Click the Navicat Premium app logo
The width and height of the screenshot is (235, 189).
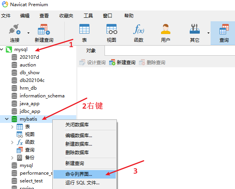[5, 4]
